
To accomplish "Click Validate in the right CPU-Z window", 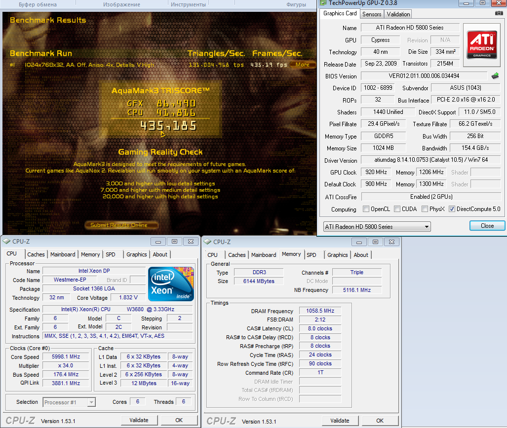I will point(340,421).
